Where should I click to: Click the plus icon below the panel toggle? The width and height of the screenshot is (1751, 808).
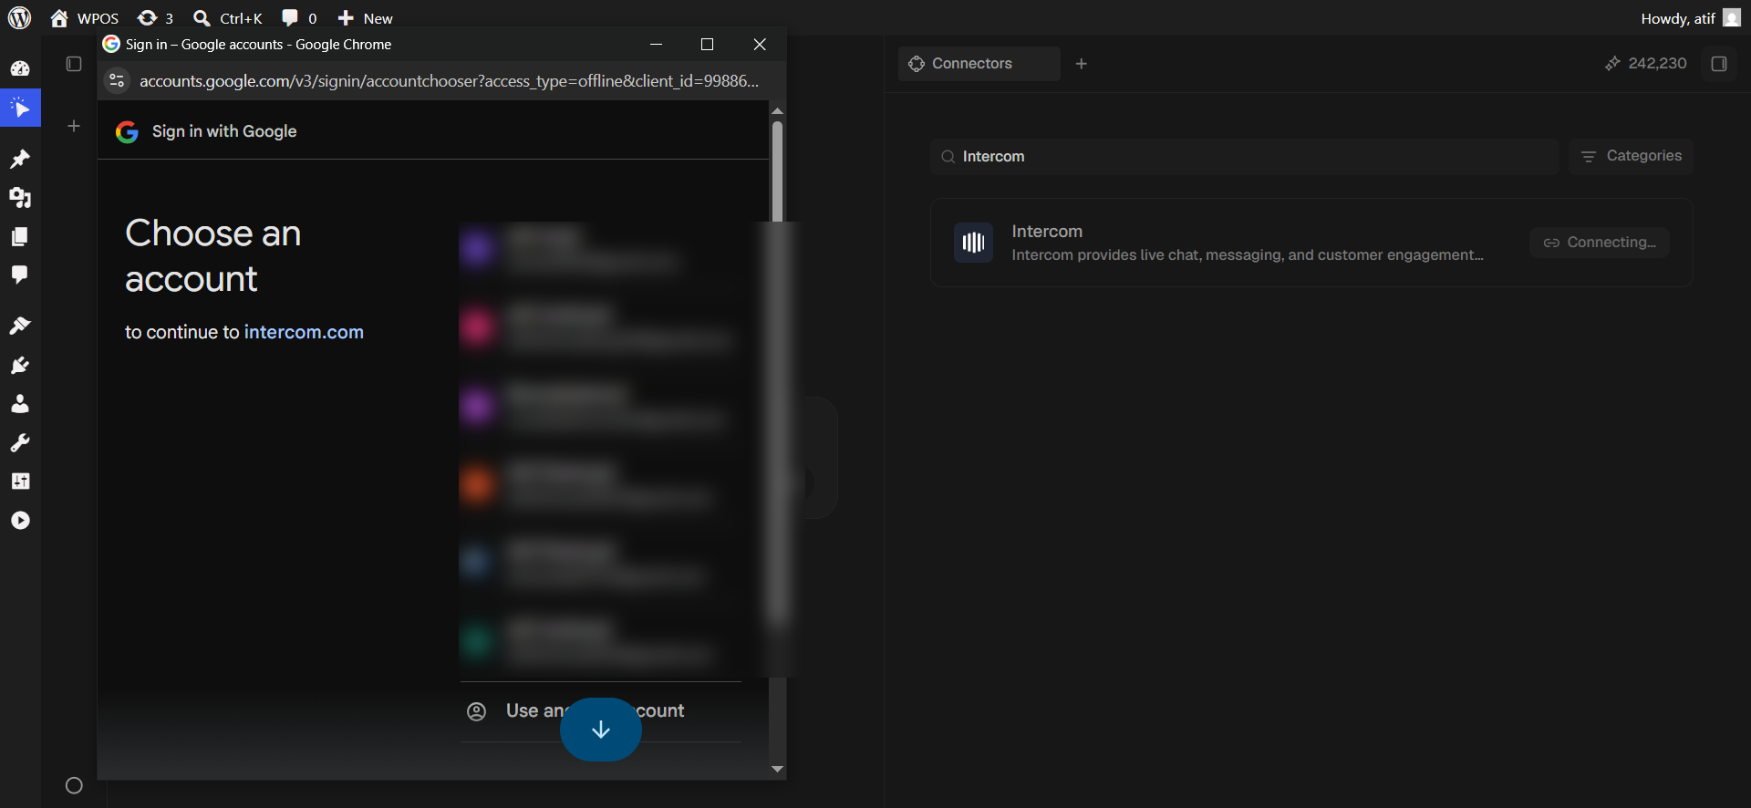coord(74,126)
